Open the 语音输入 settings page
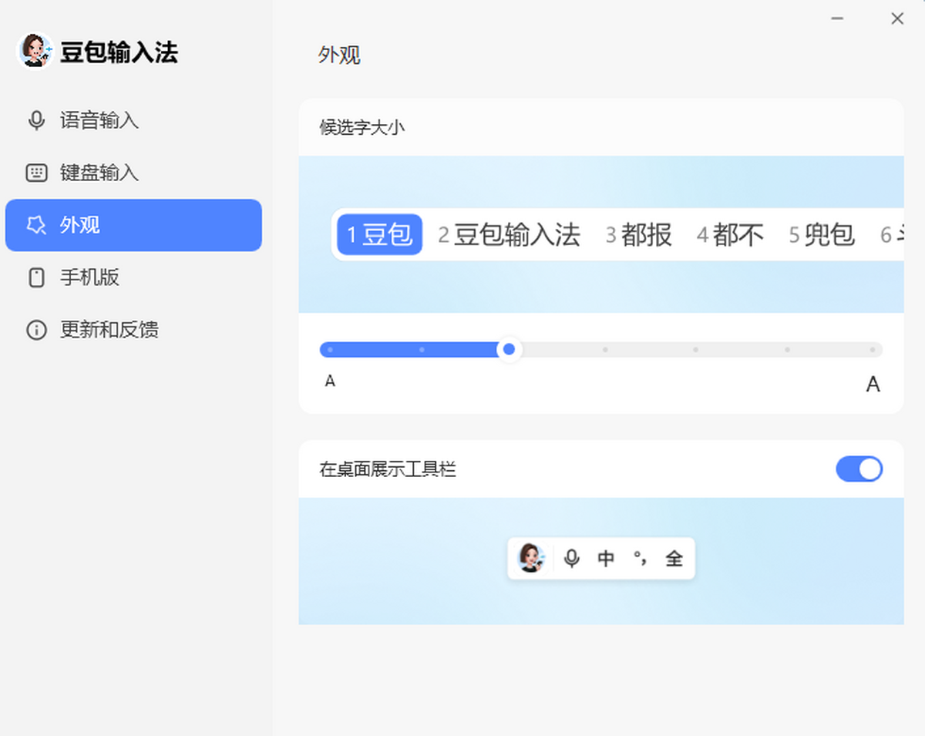 [x=133, y=121]
